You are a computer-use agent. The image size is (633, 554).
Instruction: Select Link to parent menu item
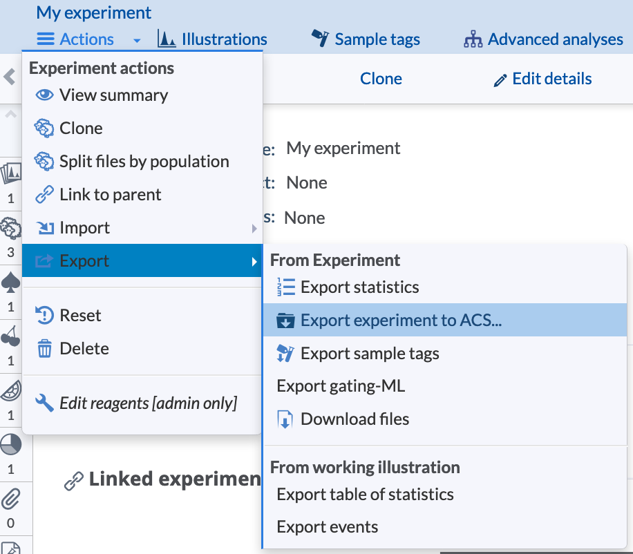142,195
